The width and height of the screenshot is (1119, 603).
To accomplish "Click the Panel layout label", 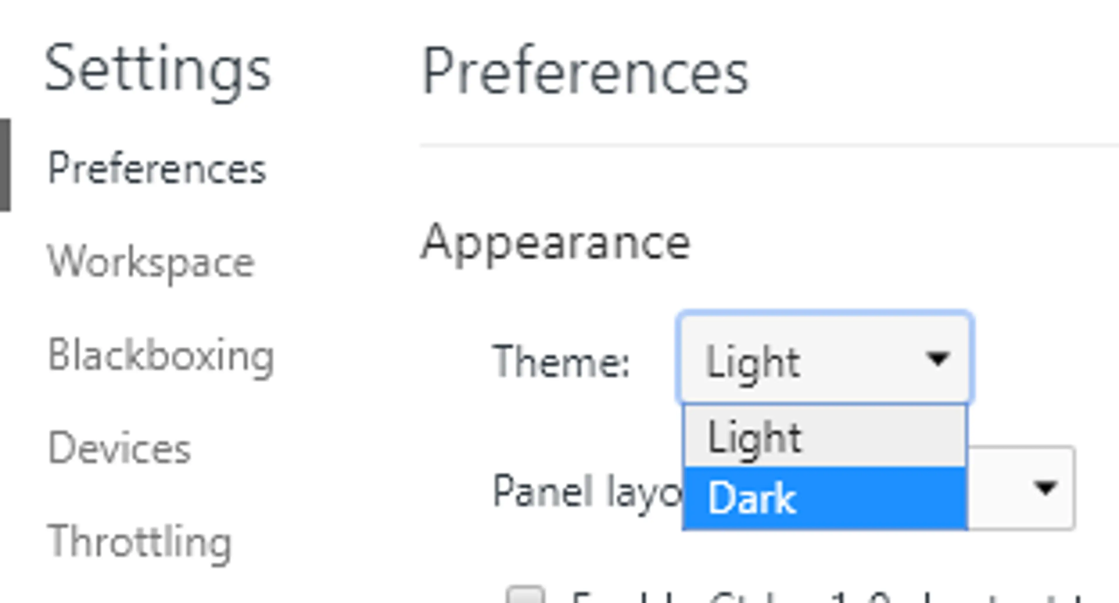I will coord(586,491).
